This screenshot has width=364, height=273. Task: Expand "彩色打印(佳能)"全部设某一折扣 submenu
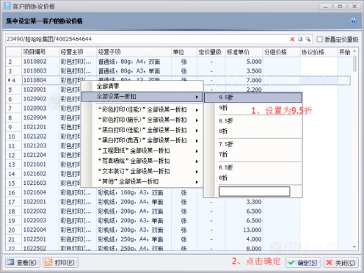click(x=142, y=110)
